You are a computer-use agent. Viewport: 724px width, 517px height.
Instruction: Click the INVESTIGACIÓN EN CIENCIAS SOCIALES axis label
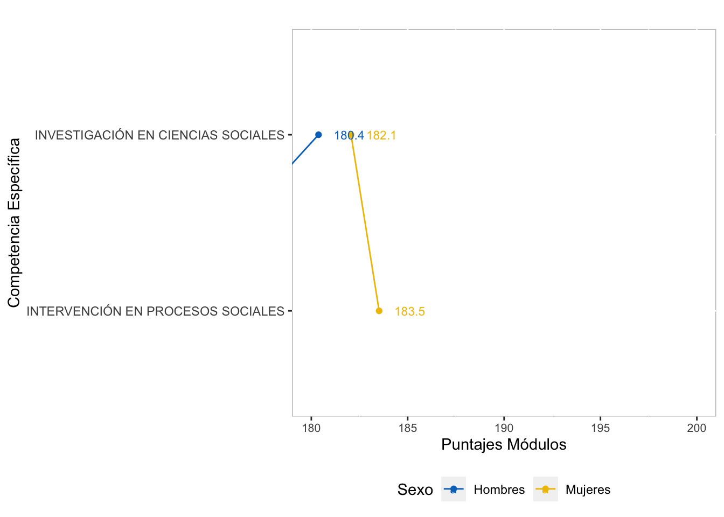coord(159,135)
